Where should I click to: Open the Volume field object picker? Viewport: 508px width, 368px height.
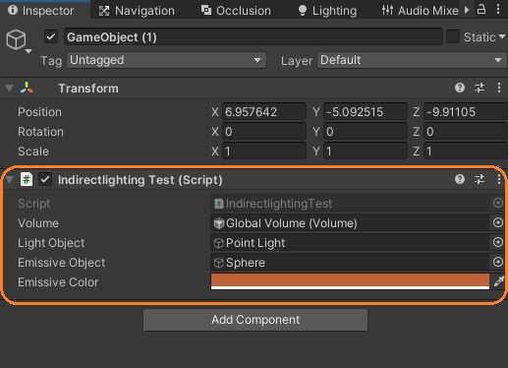coord(498,222)
